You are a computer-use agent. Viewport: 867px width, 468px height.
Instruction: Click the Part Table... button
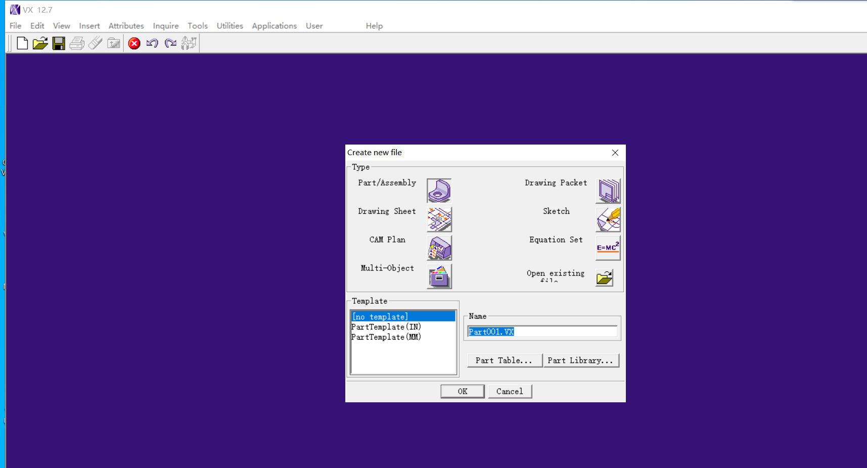coord(504,360)
